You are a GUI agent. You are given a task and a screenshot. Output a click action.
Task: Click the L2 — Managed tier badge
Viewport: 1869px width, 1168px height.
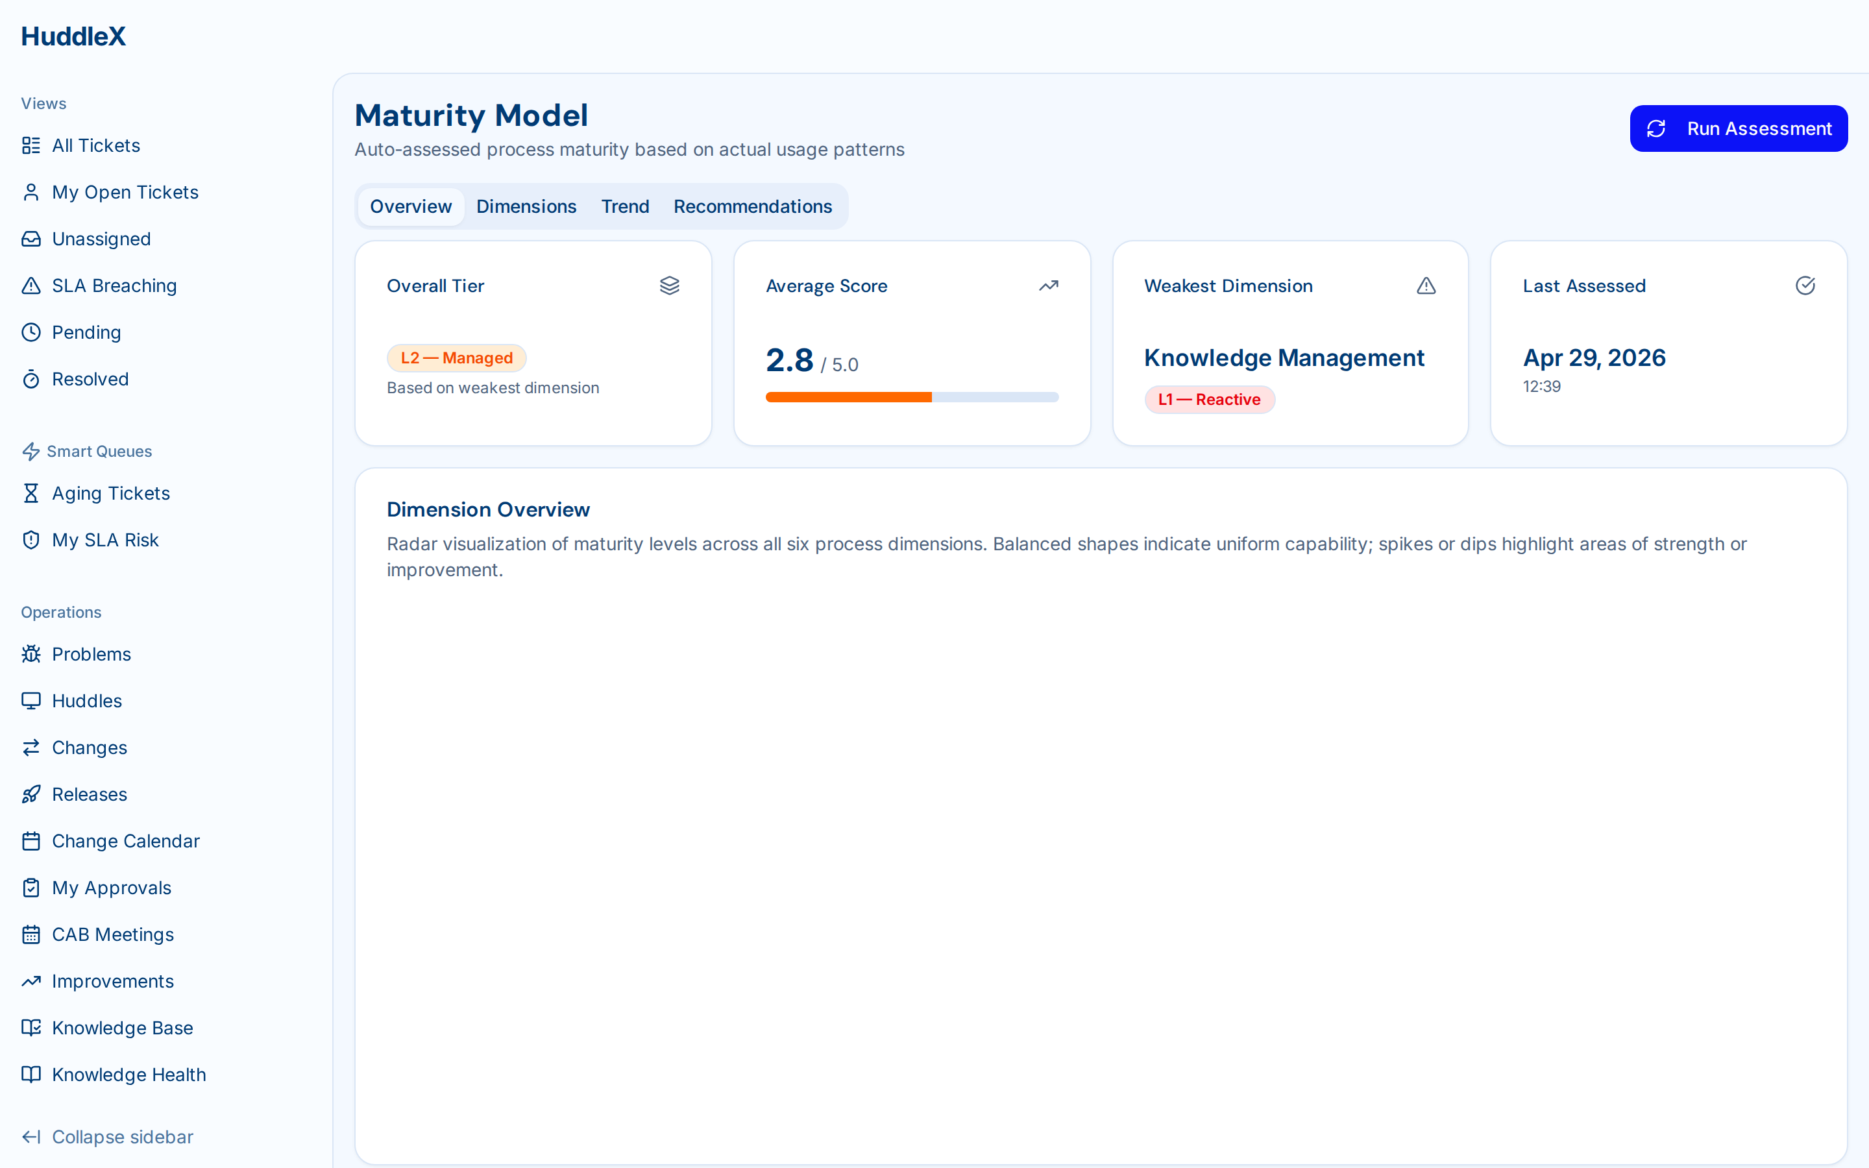pos(456,358)
